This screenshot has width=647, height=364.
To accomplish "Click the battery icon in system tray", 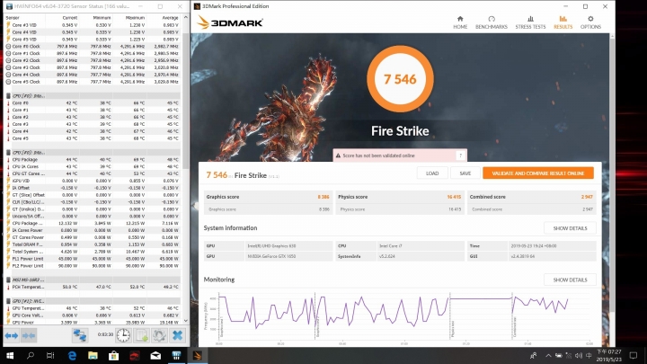I will point(558,355).
